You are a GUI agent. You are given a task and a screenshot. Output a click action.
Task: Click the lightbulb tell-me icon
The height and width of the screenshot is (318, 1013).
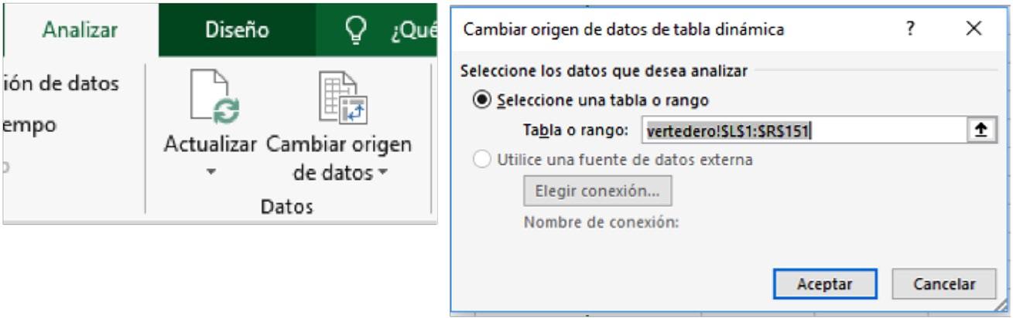(x=354, y=29)
